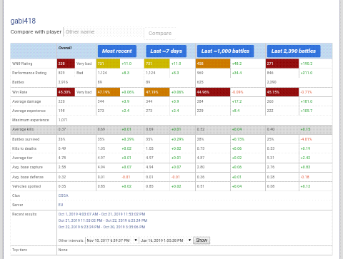
Task: Open results for Oct 1 to Oct 21
Action: click(101, 214)
